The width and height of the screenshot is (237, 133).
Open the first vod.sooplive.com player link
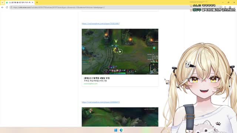101,24
